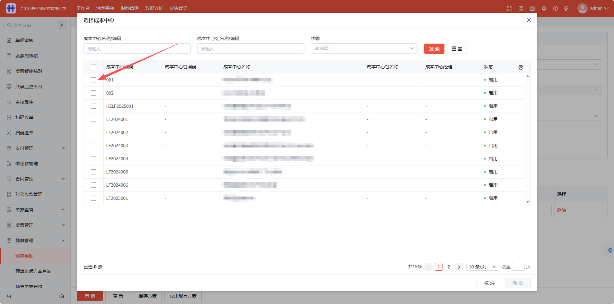Click the windows tab icon in header
The image size is (614, 304).
532,8
